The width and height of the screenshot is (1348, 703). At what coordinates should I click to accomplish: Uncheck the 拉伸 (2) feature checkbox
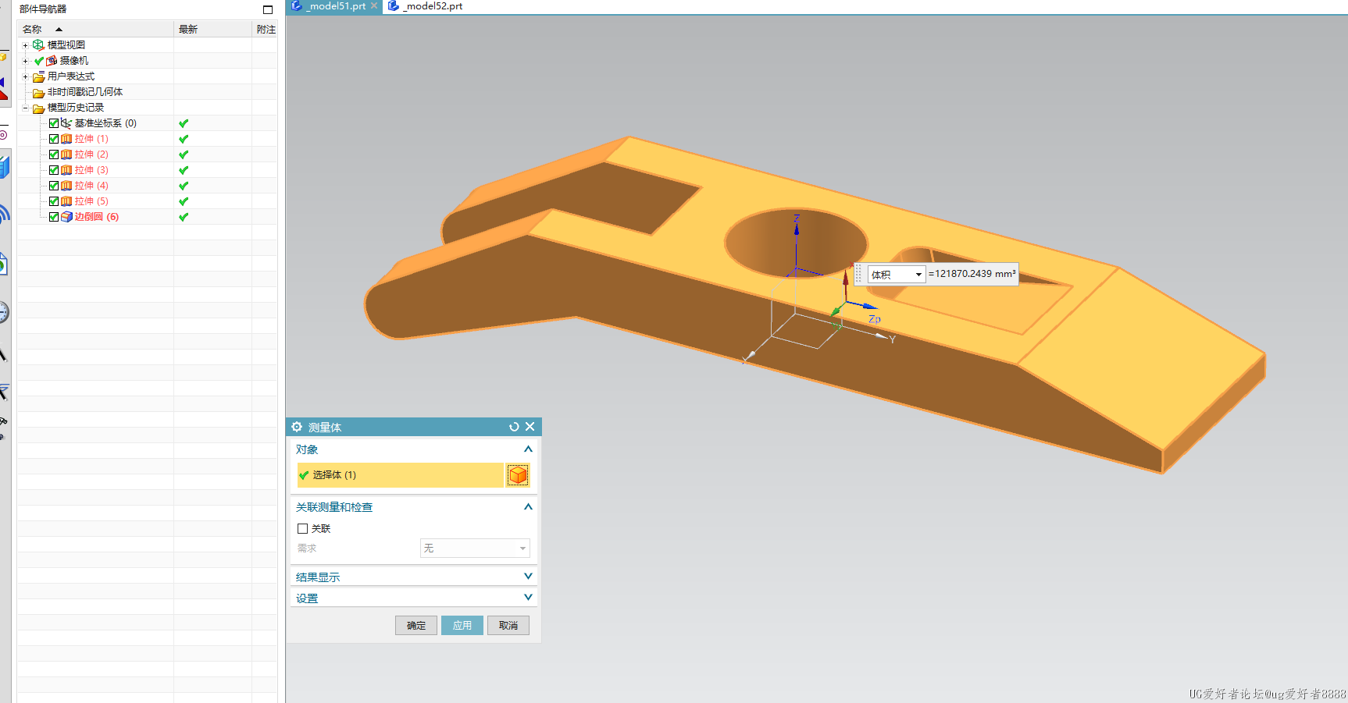pyautogui.click(x=54, y=154)
